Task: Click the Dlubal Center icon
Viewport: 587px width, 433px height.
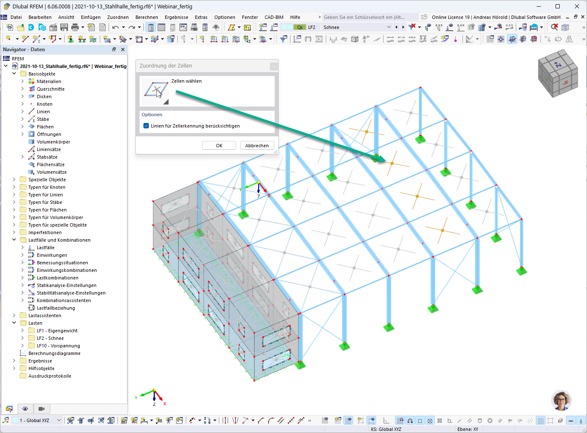Action: [x=31, y=27]
